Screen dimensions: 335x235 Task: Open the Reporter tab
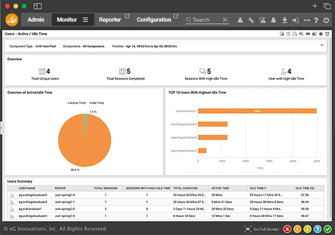click(110, 20)
